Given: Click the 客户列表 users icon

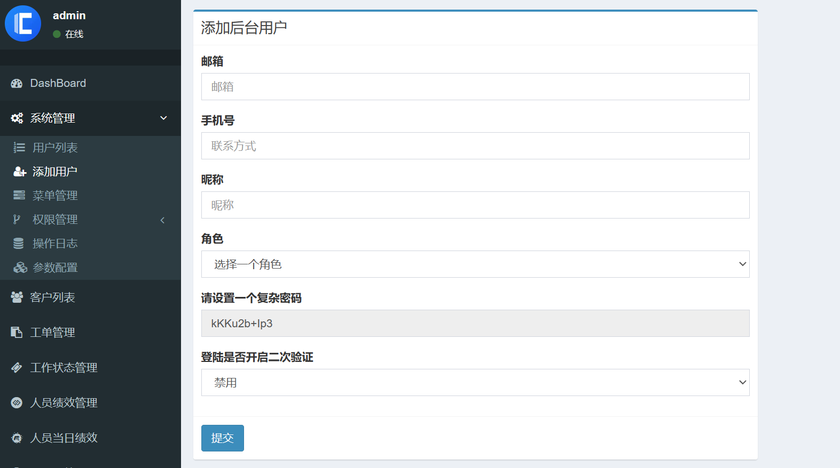Looking at the screenshot, I should [x=17, y=297].
